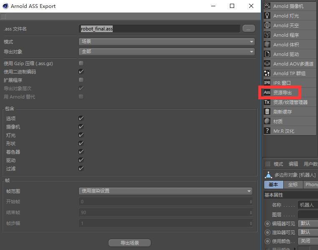The height and width of the screenshot is (250, 318).
Task: Click the 开始帧 stepper arrows
Action: click(x=251, y=202)
